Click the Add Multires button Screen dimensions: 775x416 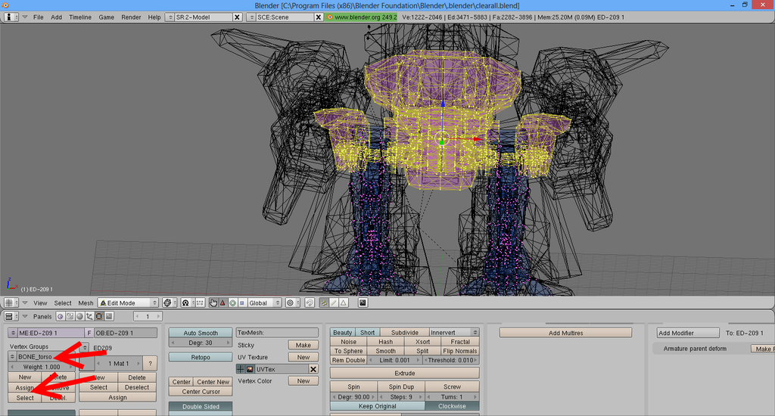click(x=565, y=333)
